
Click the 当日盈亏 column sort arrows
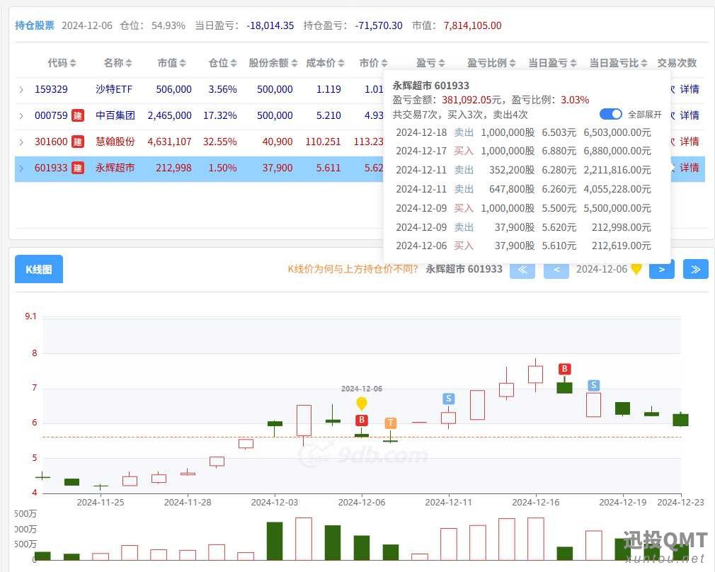pos(573,63)
